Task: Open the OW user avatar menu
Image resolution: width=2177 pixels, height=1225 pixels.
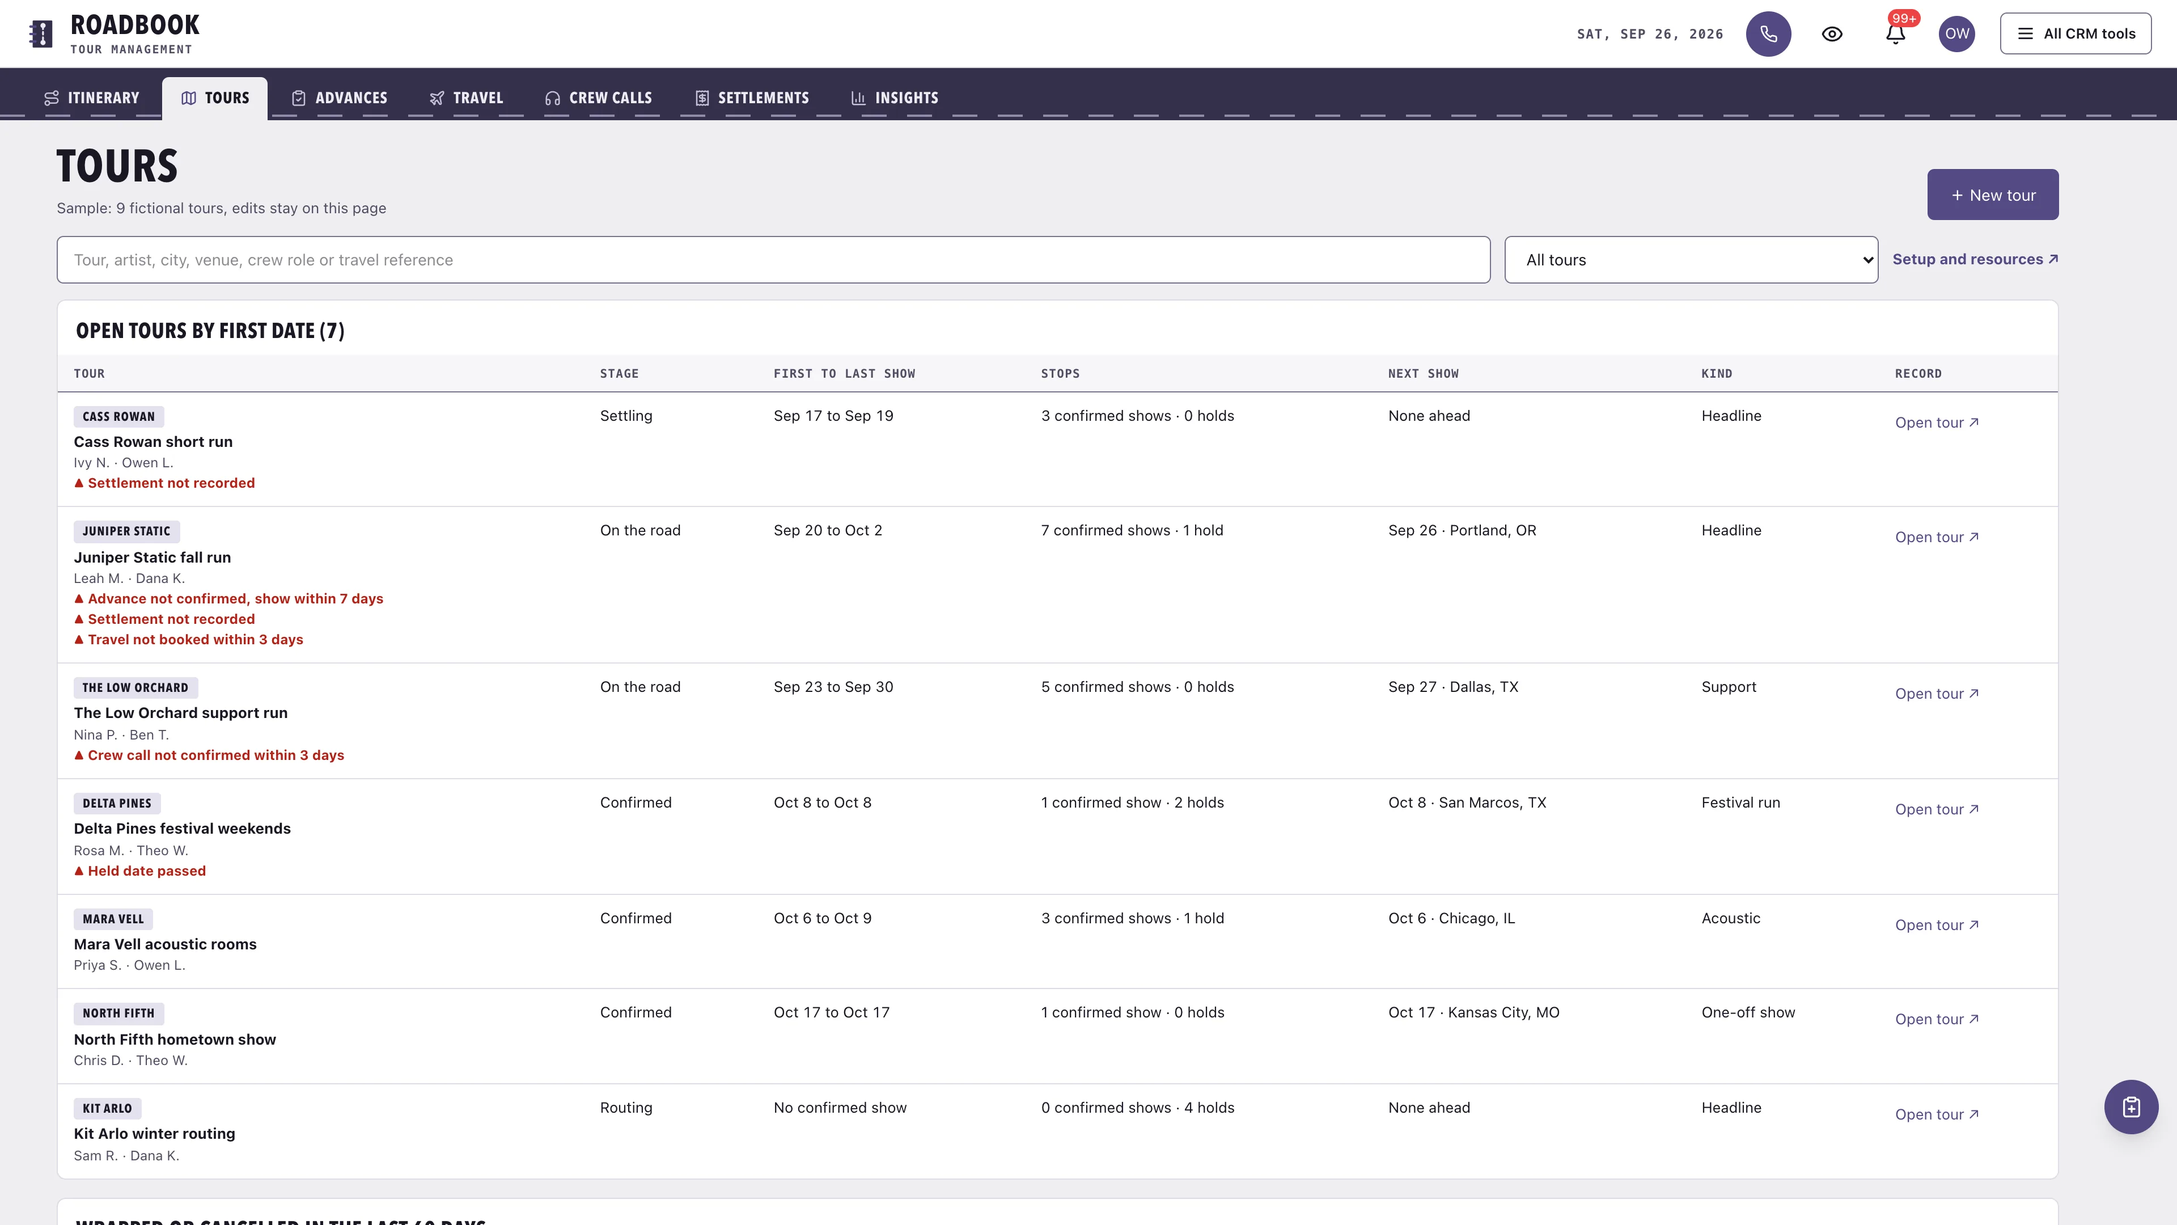Action: pos(1956,34)
